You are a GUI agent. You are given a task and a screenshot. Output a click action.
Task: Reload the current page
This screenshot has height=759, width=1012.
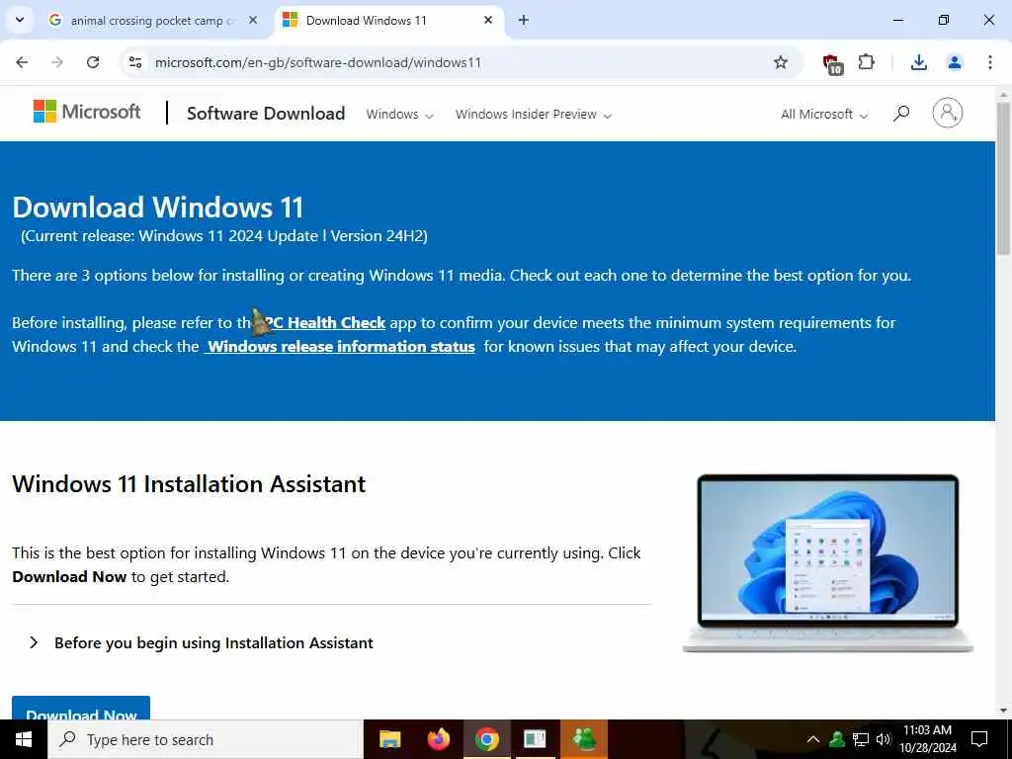93,62
